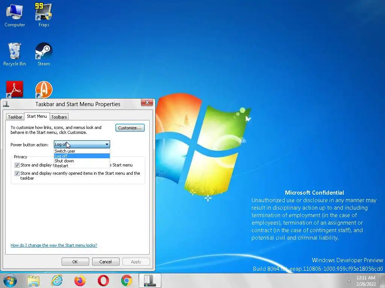Open the Start menu looks help link
This screenshot has width=385, height=288.
pyautogui.click(x=54, y=245)
